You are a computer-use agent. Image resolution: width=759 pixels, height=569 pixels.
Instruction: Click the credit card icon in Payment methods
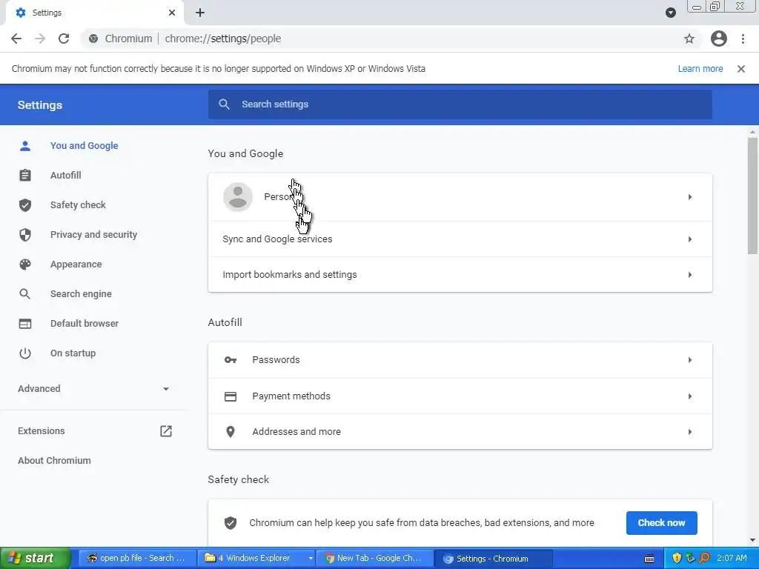pyautogui.click(x=231, y=396)
